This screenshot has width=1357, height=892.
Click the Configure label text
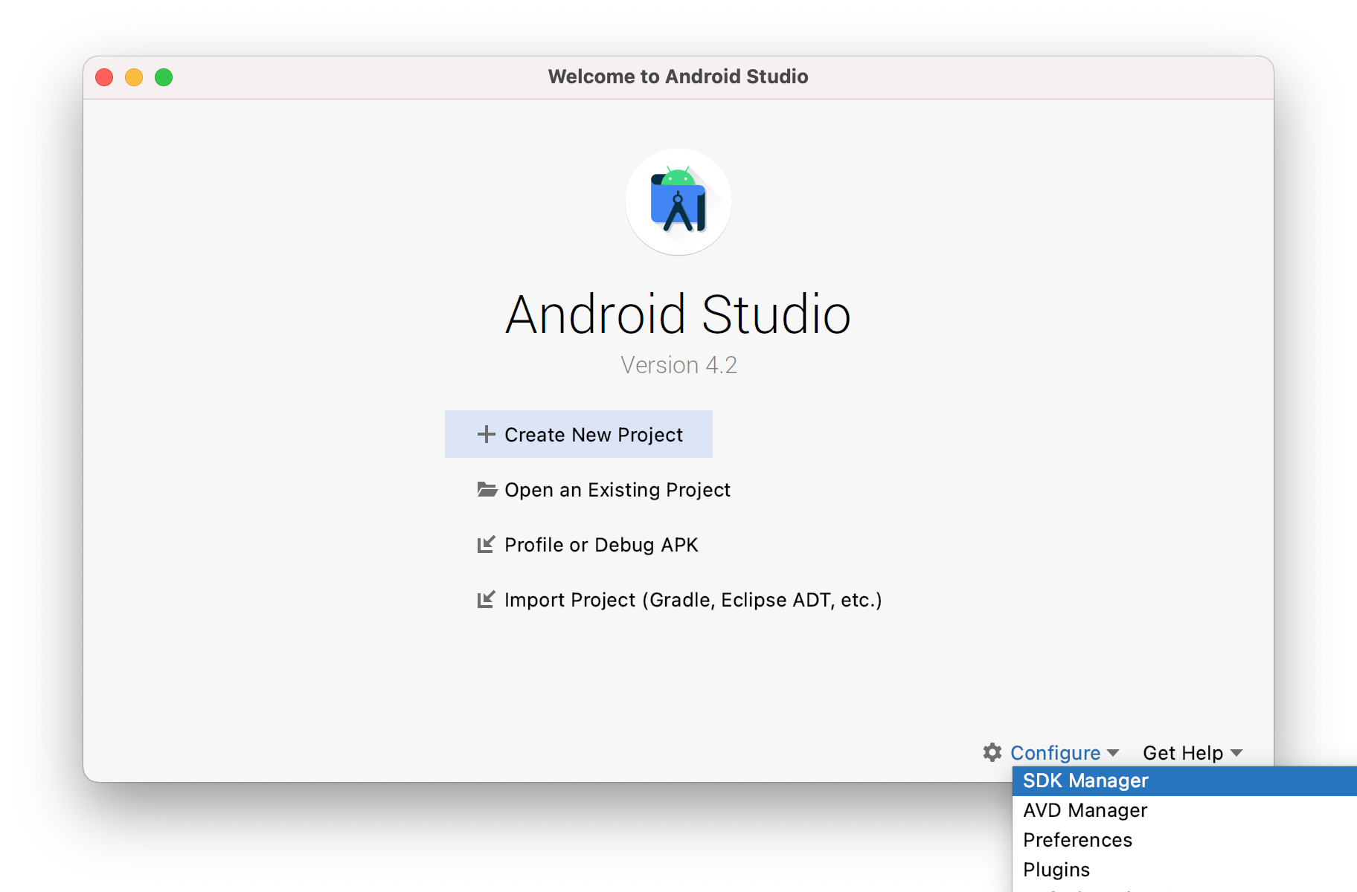pyautogui.click(x=1055, y=753)
